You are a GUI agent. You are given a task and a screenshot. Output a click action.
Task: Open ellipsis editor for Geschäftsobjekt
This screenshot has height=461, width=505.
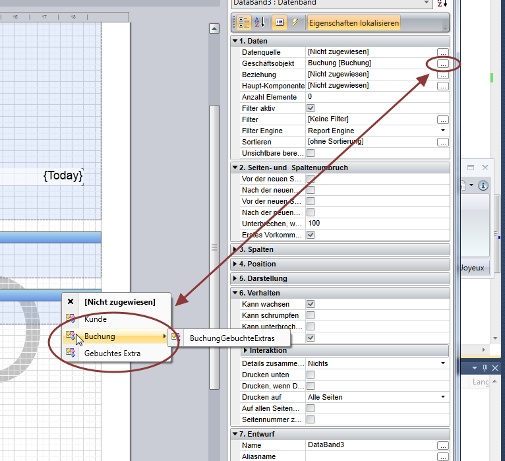443,64
